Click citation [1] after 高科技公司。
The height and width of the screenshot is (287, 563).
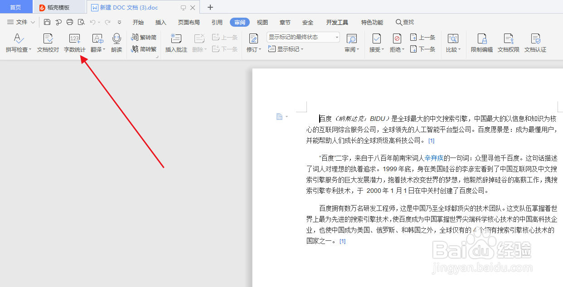[432, 141]
